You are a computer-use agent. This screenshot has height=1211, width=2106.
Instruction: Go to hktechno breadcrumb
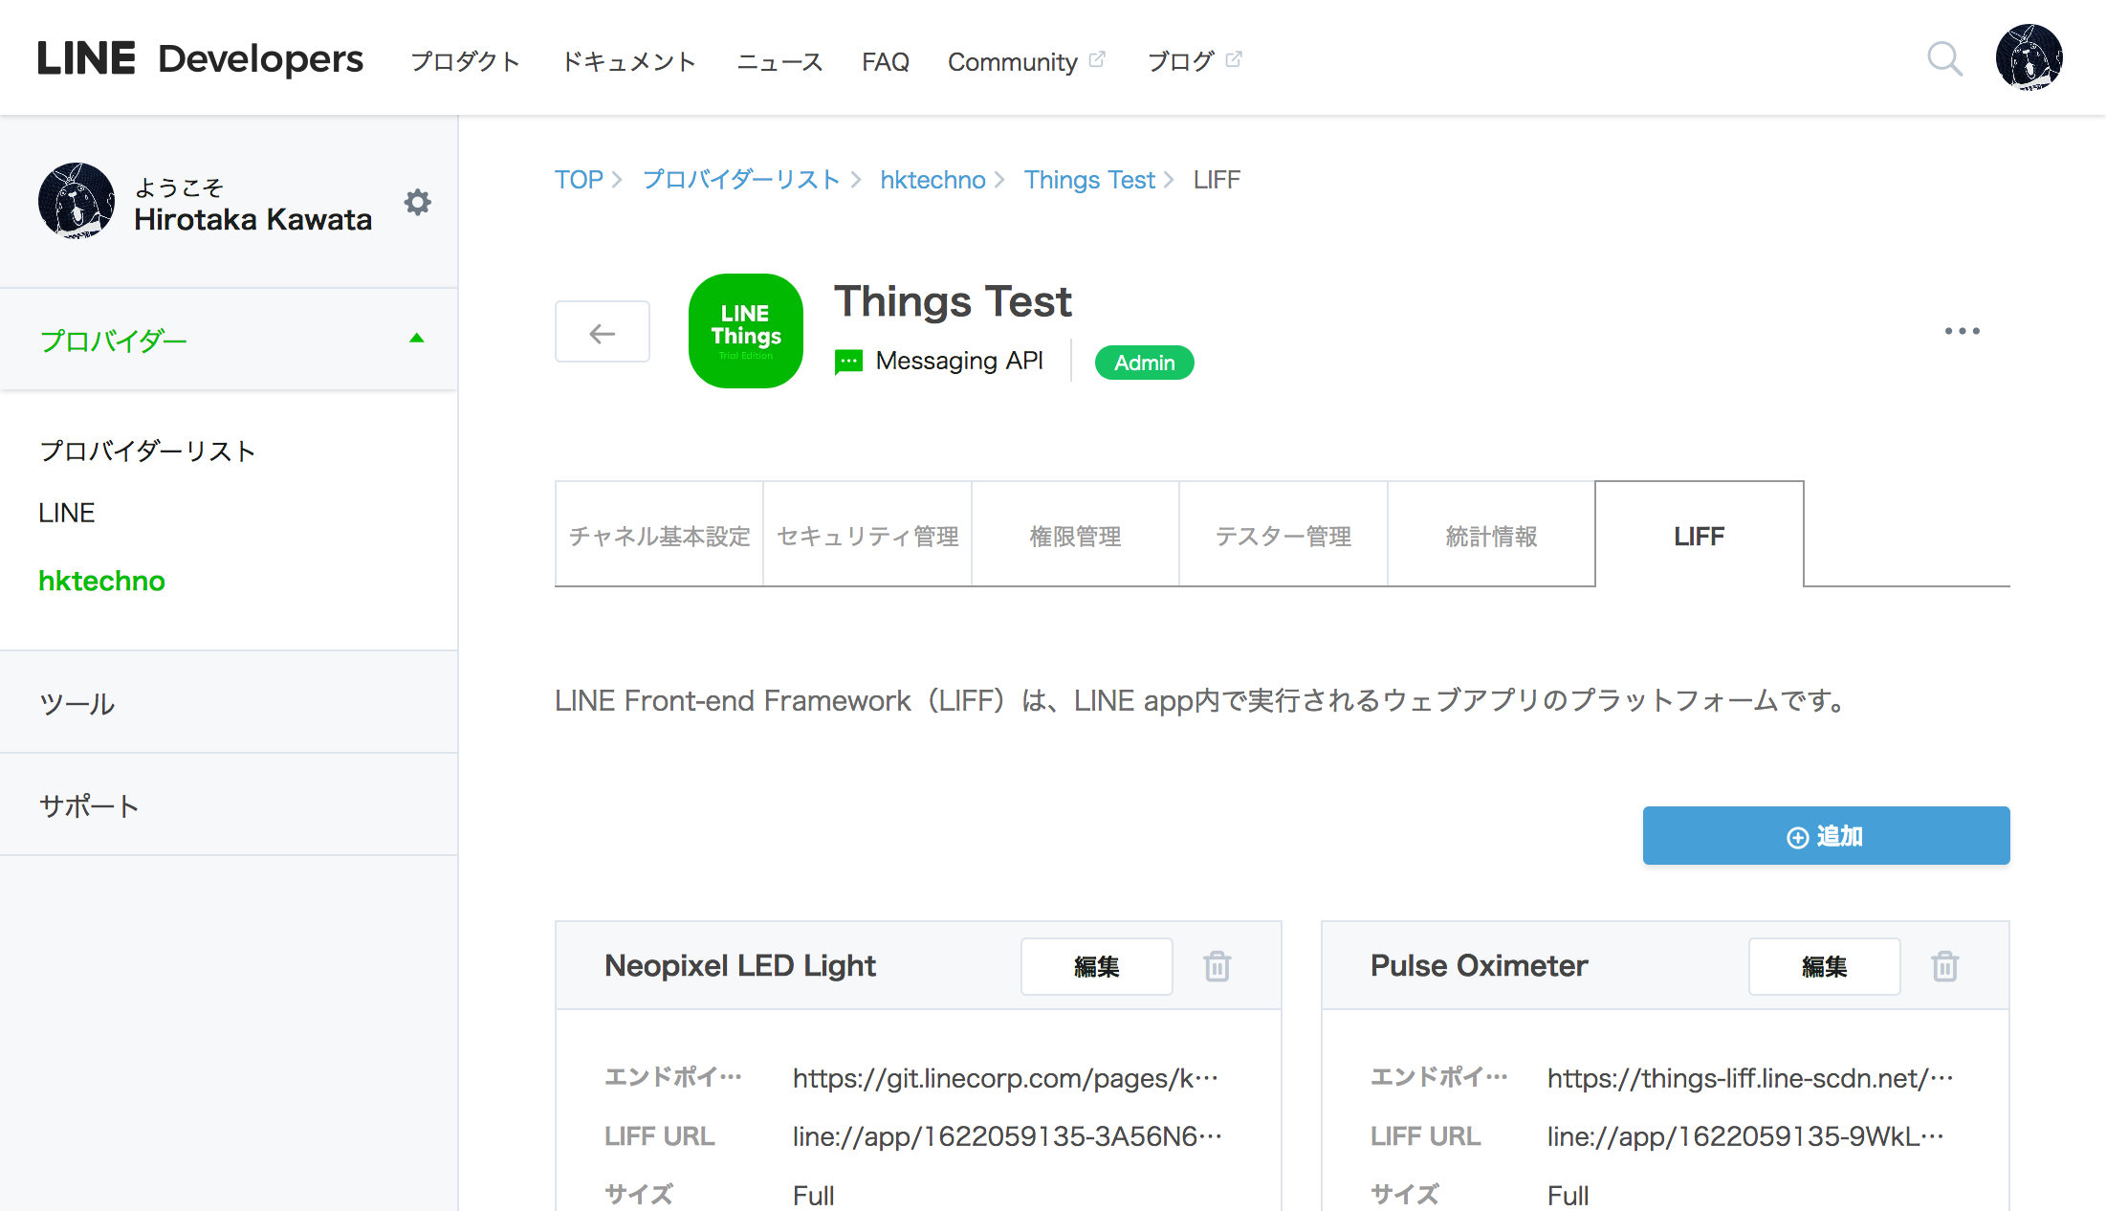coord(932,180)
